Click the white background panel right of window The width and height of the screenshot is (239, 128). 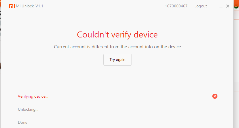[236, 57]
